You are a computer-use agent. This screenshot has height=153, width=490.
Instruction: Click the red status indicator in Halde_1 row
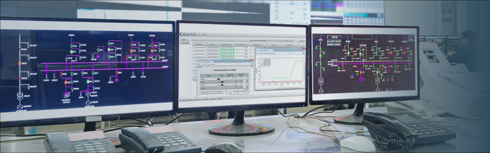[236, 78]
